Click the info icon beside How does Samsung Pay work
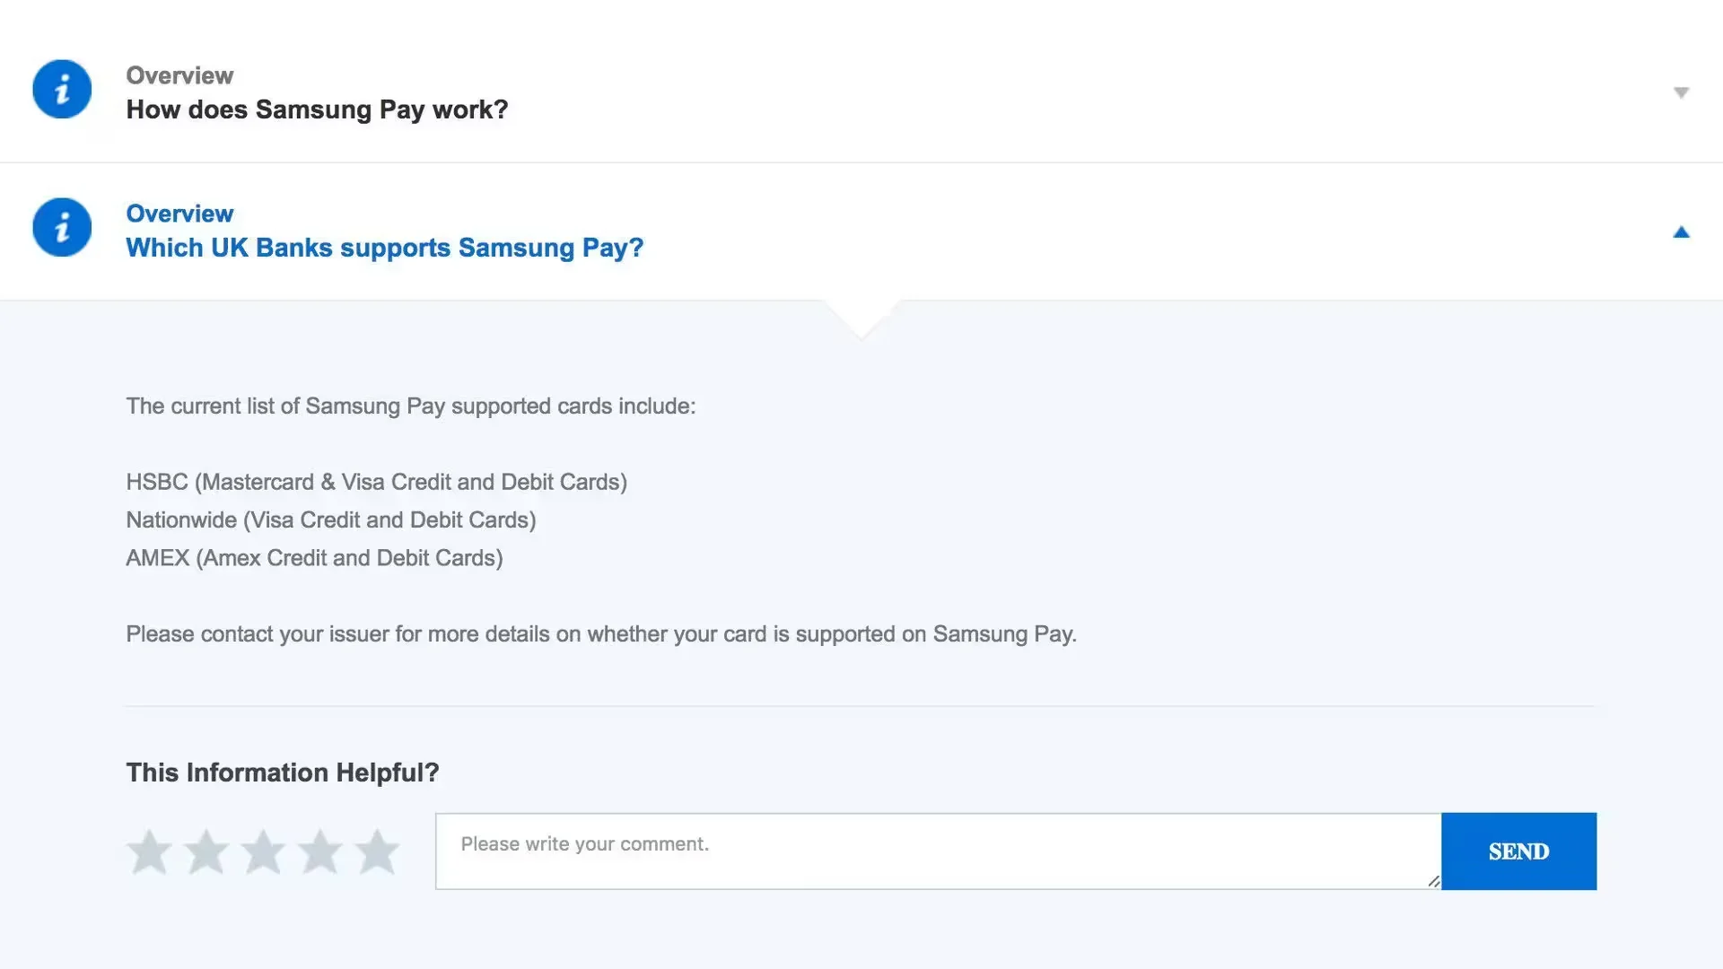 pos(62,89)
